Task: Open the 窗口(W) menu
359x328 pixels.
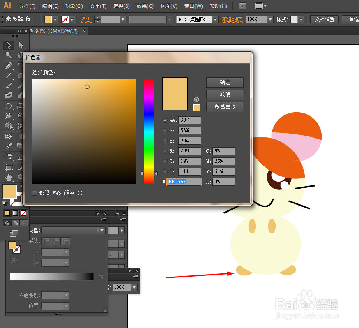Action: pyautogui.click(x=193, y=6)
